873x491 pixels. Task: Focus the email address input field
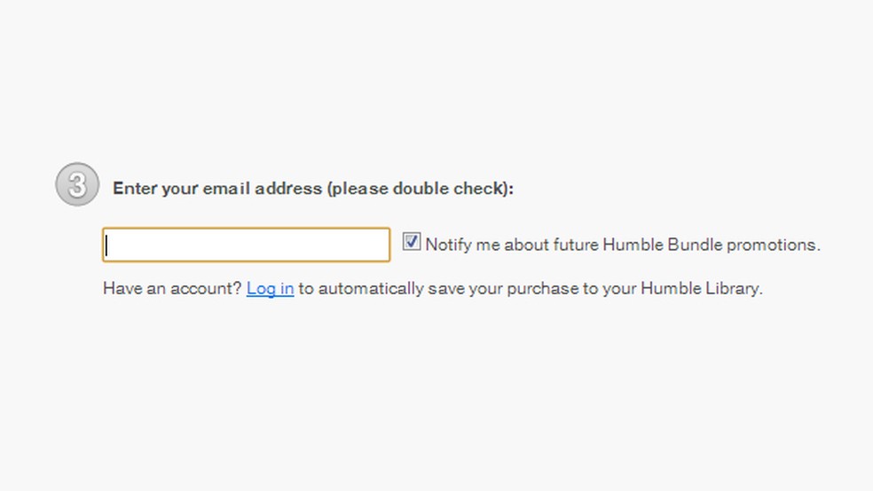246,245
